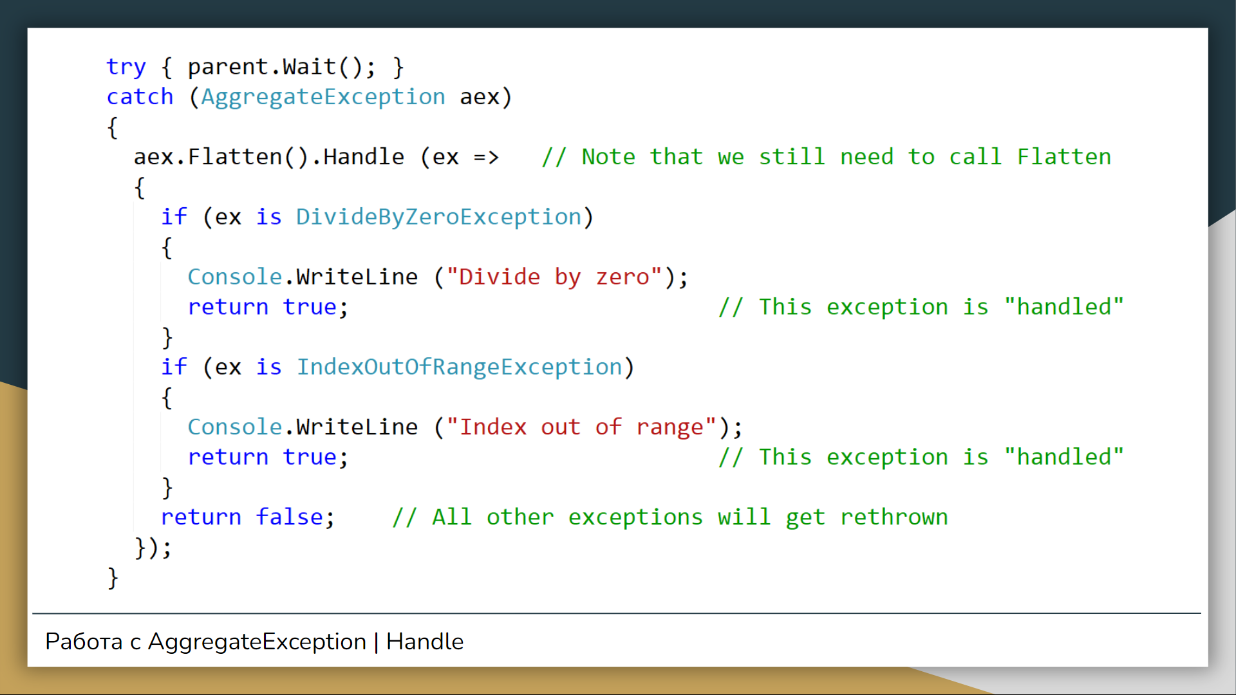Click the 'Divide by zero' string literal
This screenshot has width=1236, height=695.
tap(557, 277)
